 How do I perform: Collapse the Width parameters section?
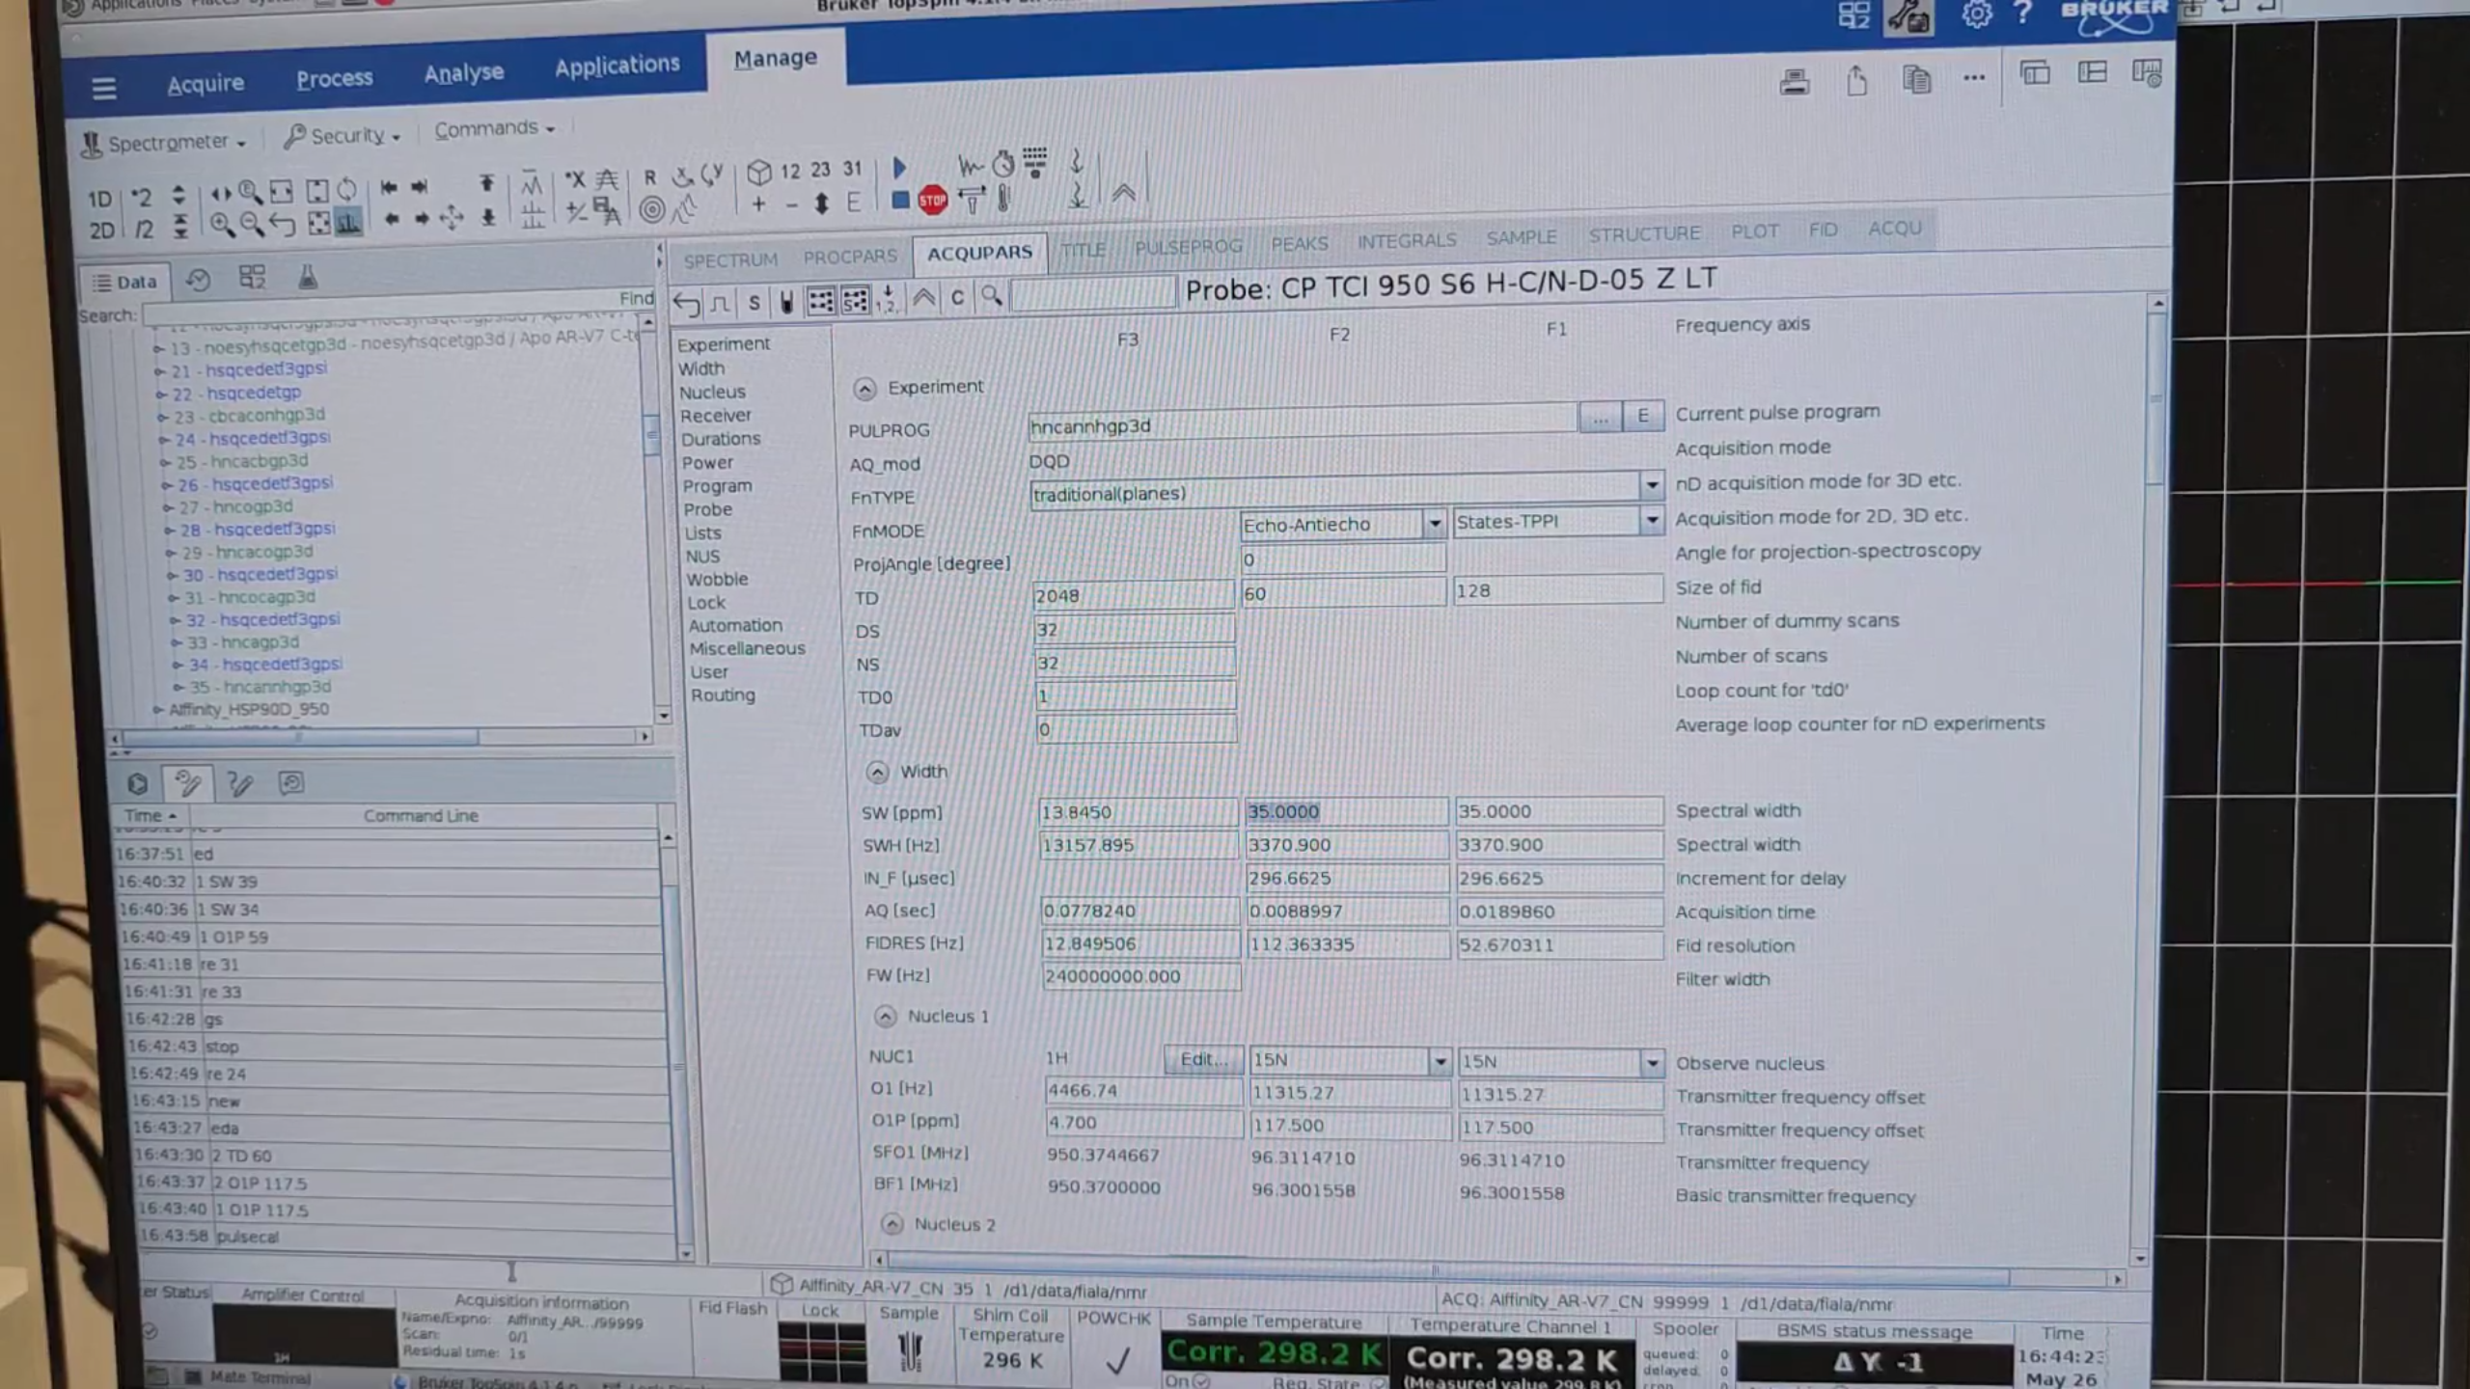876,772
